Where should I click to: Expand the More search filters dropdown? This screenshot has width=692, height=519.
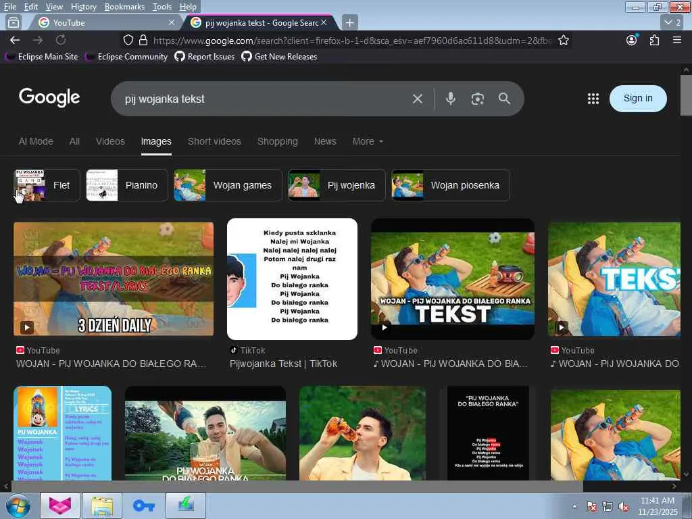click(x=368, y=141)
